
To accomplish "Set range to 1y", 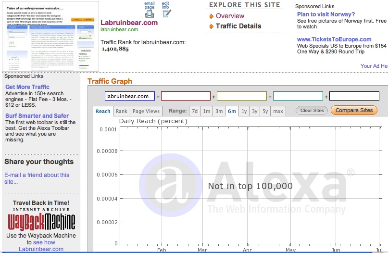I will tap(244, 111).
